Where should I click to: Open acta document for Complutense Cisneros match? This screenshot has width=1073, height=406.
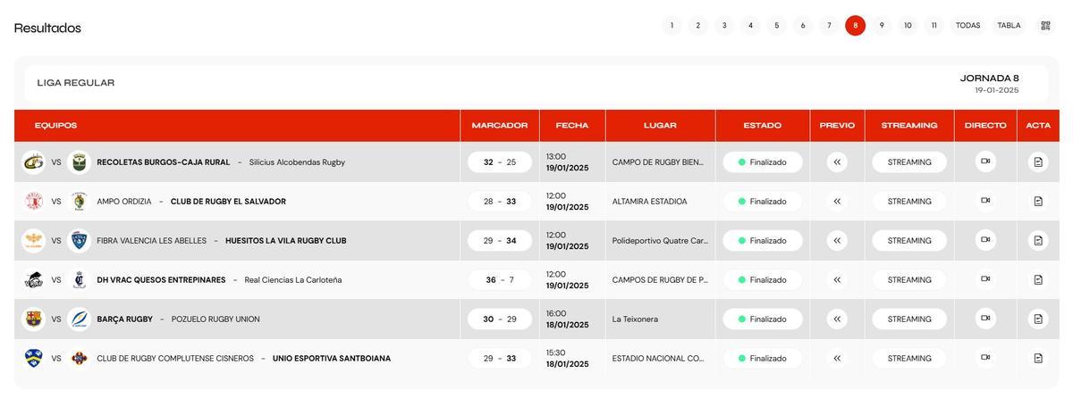(1038, 359)
